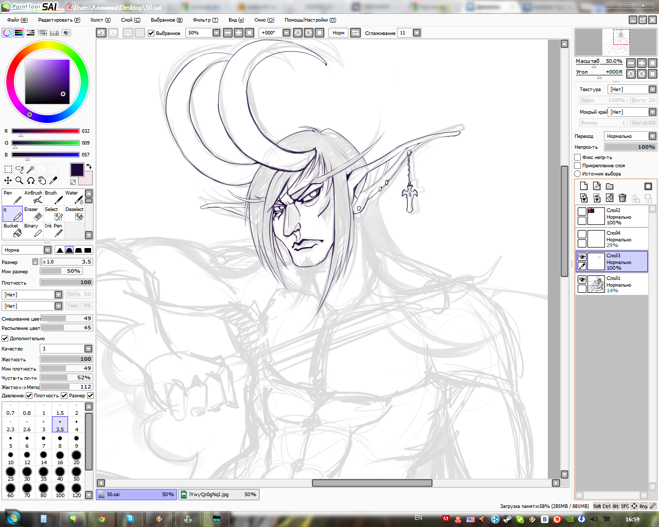Pick the hand pan tool
This screenshot has height=527, width=659.
point(42,181)
